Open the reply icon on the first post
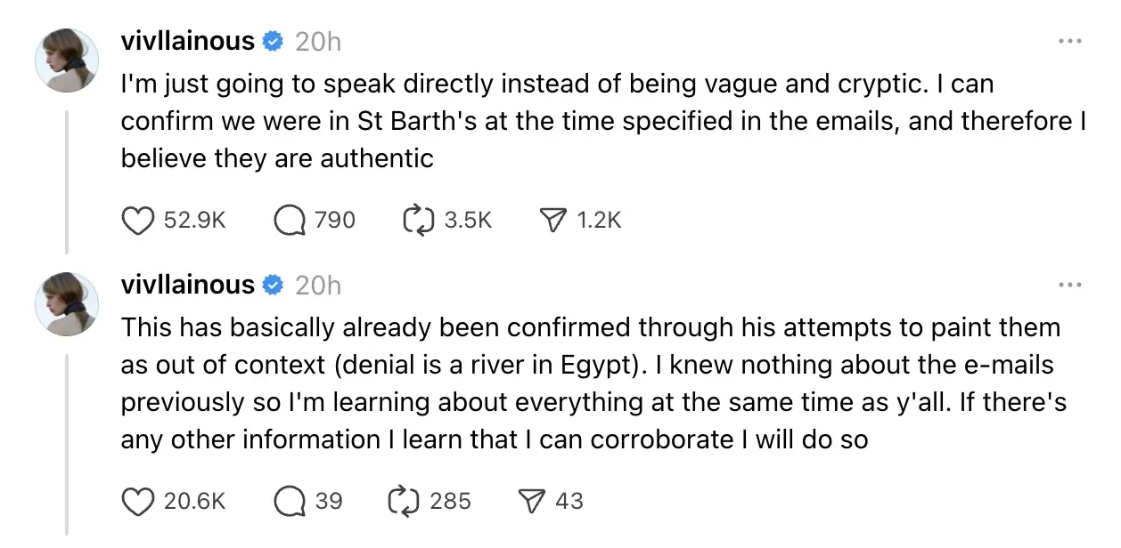Screen dimensions: 1121x548 click(x=289, y=220)
